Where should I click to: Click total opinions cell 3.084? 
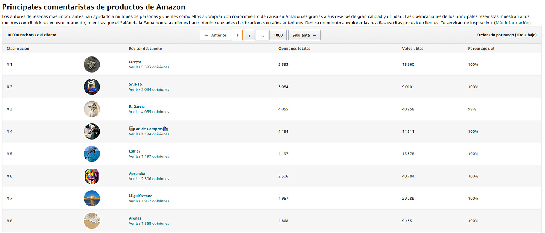pos(283,87)
